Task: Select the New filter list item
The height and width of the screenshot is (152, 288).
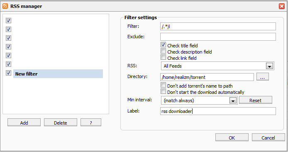Action: point(58,74)
